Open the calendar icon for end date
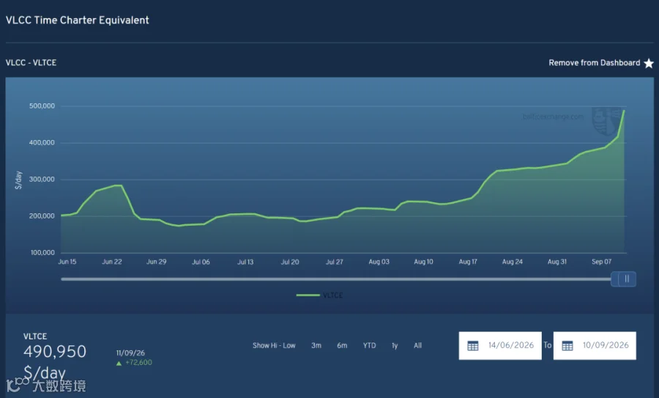The image size is (659, 398). coord(567,346)
